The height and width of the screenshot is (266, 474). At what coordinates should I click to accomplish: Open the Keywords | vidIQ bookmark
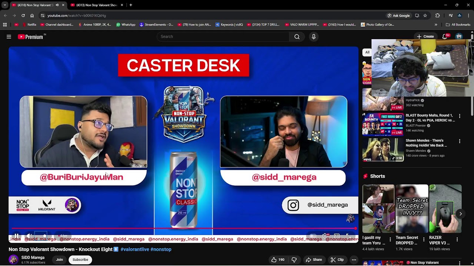229,25
